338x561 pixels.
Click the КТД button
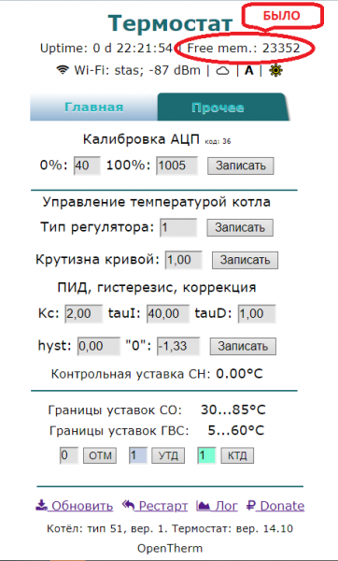[237, 455]
